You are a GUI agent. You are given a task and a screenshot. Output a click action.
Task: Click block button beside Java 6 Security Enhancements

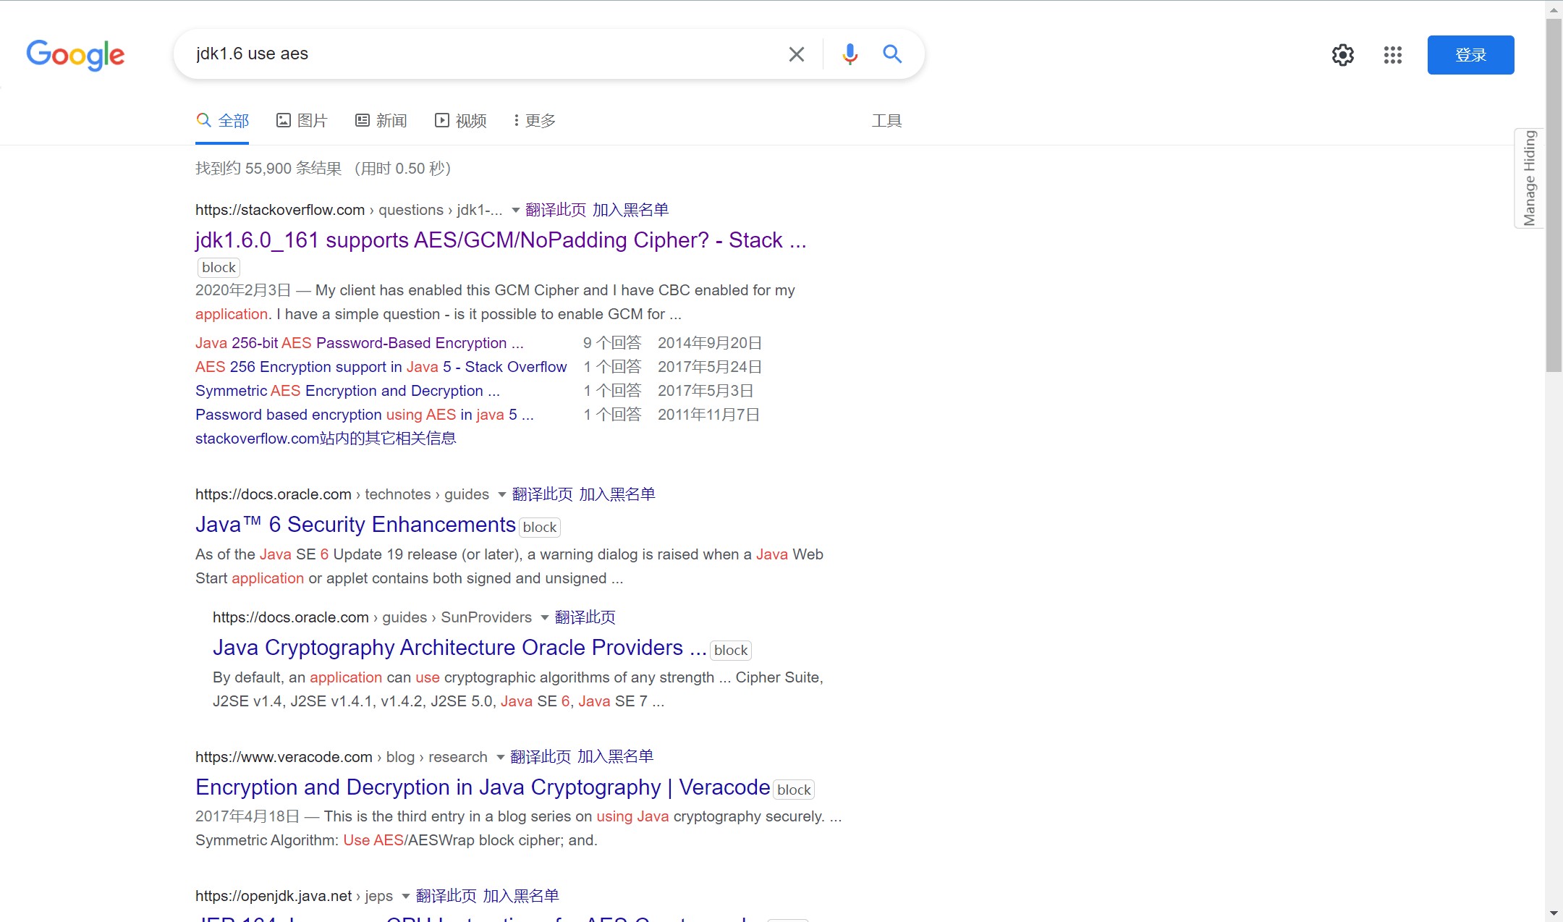(x=540, y=528)
